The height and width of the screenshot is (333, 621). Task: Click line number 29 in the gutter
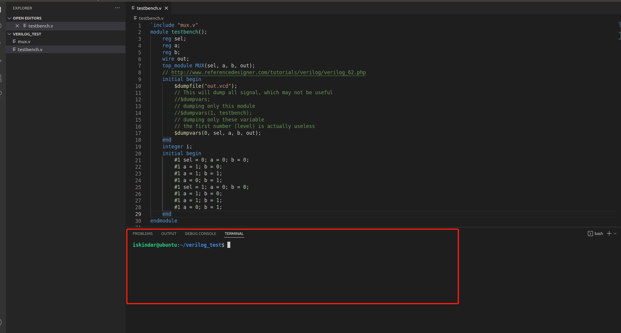click(x=138, y=214)
